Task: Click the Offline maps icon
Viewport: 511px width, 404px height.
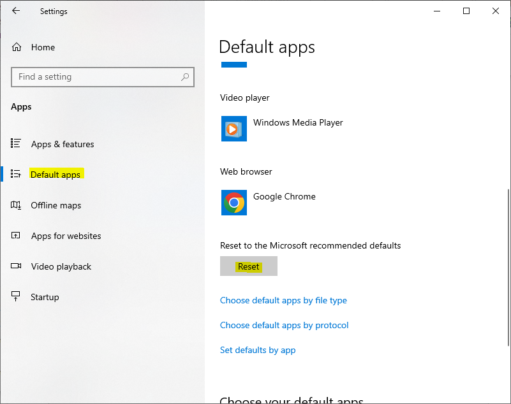Action: 16,205
